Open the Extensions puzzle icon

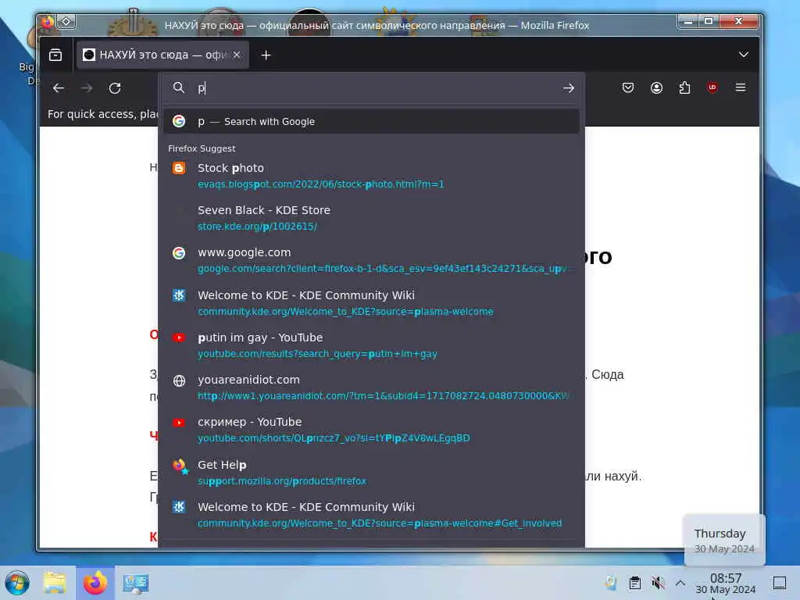point(684,87)
